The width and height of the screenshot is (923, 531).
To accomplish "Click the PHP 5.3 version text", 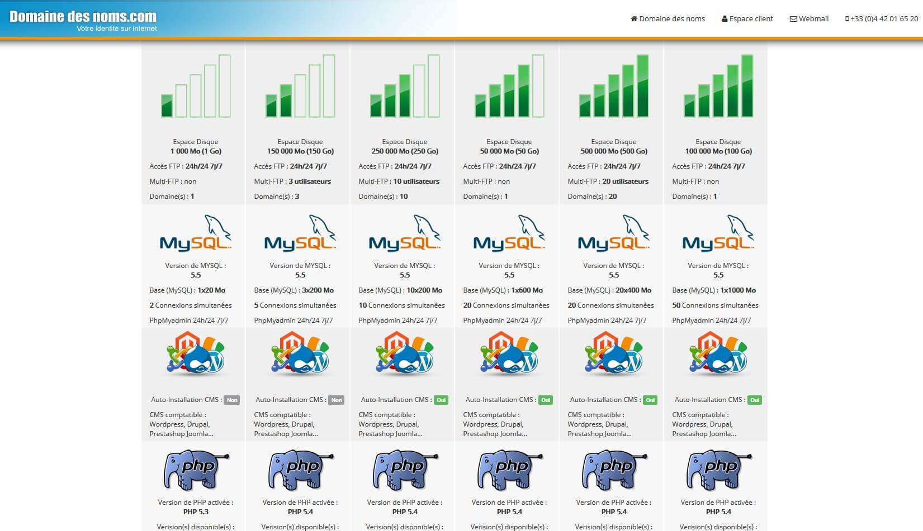I will 196,512.
